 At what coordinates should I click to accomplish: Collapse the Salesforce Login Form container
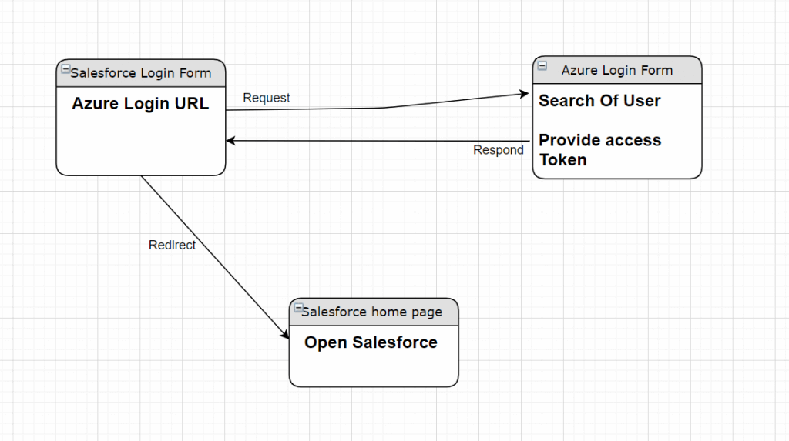point(65,69)
